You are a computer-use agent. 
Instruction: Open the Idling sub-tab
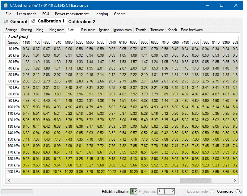click(40, 30)
